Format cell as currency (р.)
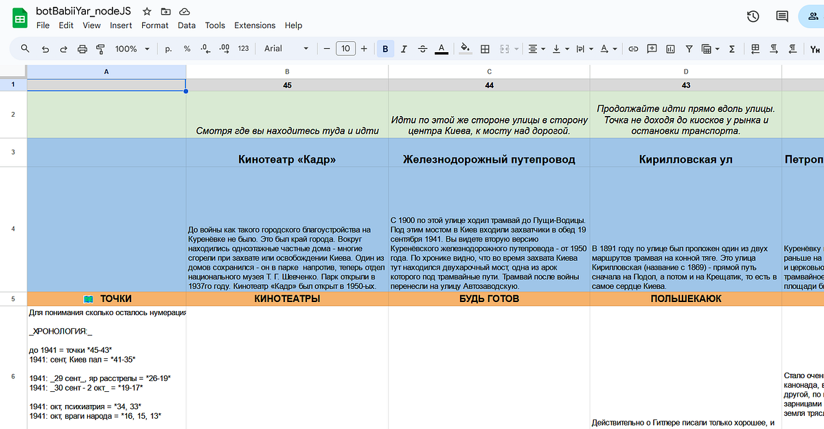 coord(168,49)
